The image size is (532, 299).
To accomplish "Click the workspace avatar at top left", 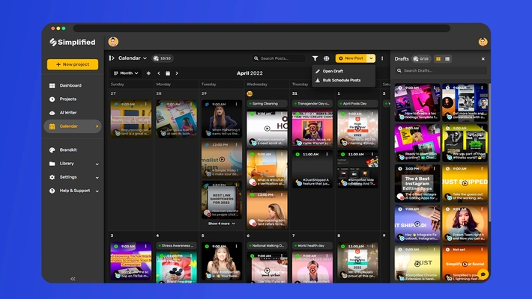I will pos(113,42).
